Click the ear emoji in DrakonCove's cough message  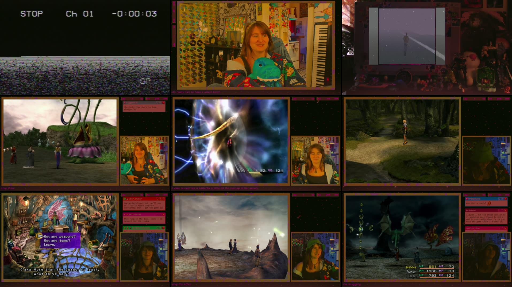pos(489,203)
